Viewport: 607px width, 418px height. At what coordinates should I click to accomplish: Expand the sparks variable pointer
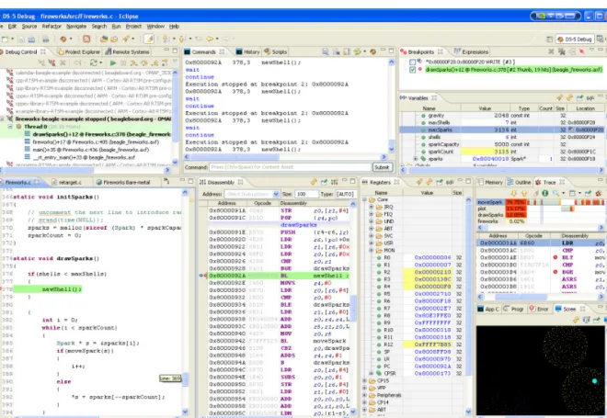click(x=416, y=159)
